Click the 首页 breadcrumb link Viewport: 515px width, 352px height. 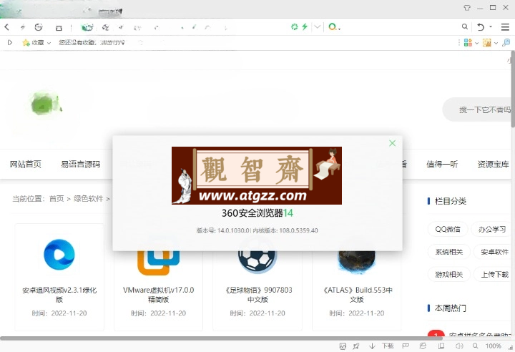pos(57,198)
